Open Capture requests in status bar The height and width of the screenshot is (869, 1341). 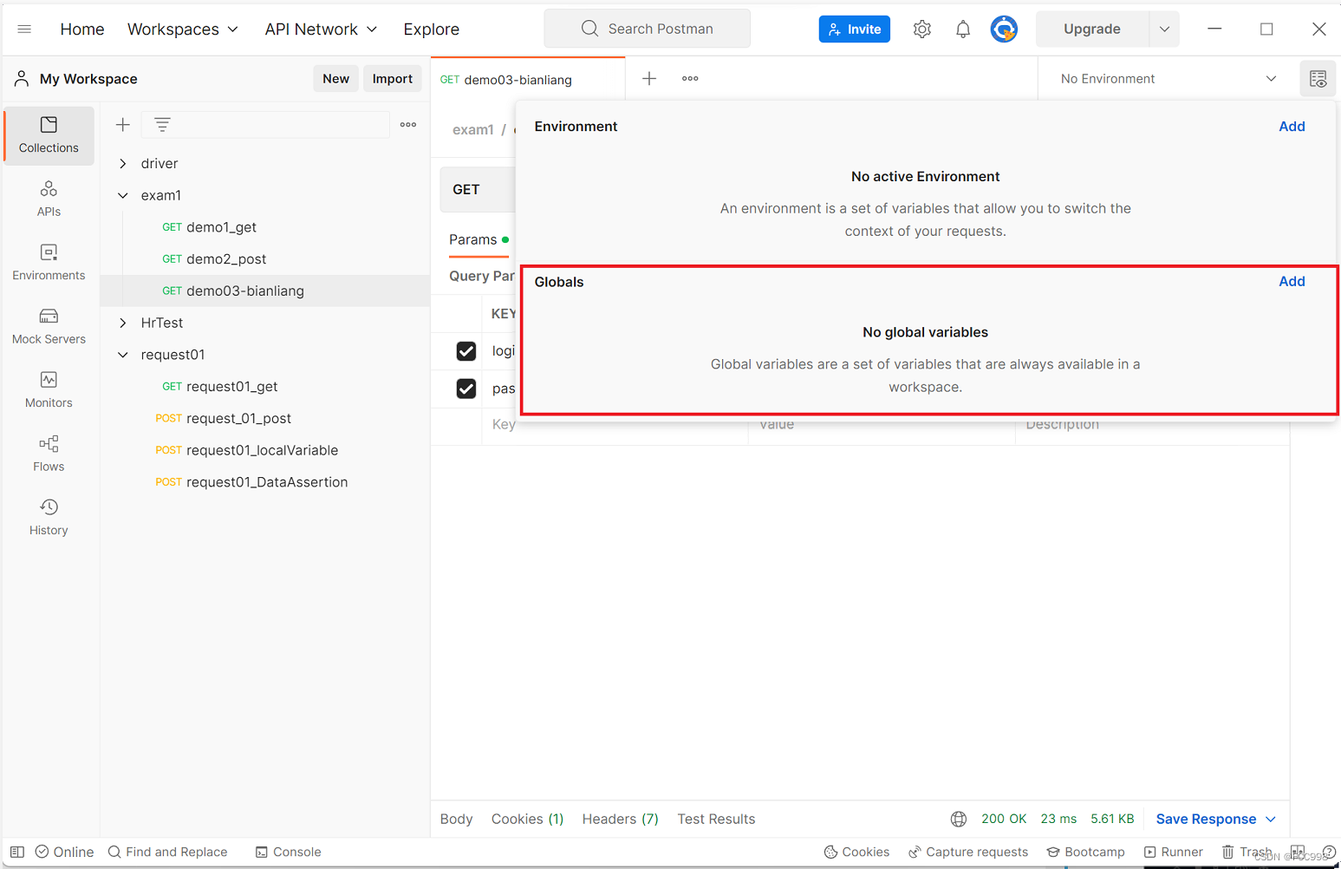coord(968,852)
